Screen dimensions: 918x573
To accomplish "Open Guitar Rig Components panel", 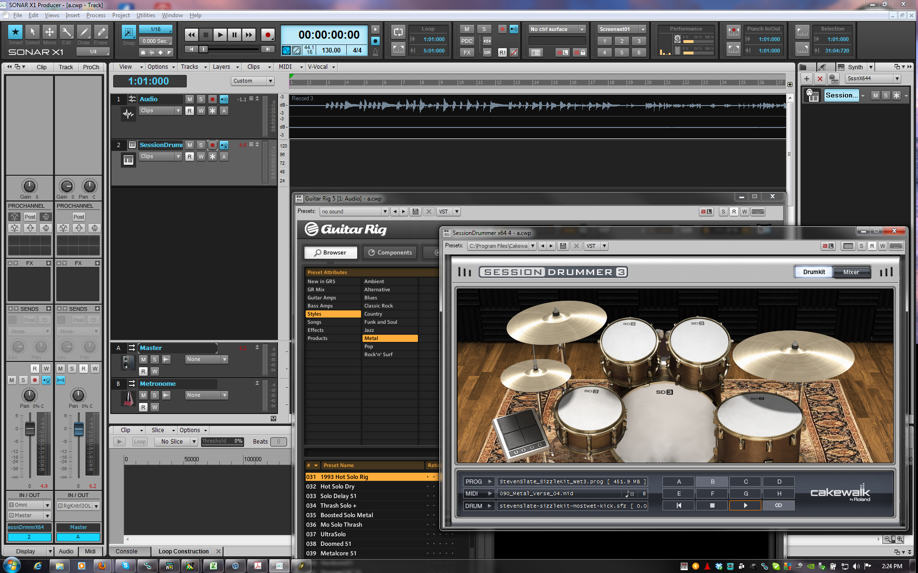I will 390,253.
